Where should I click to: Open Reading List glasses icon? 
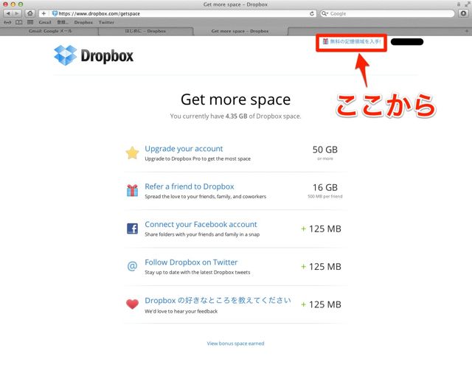tap(8, 22)
